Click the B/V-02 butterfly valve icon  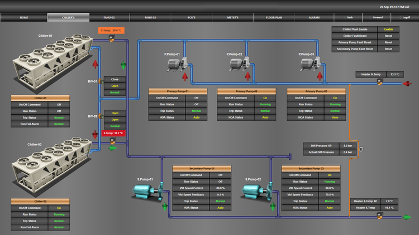click(101, 116)
